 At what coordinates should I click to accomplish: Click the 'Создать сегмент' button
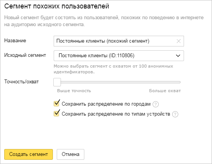pyautogui.click(x=28, y=154)
